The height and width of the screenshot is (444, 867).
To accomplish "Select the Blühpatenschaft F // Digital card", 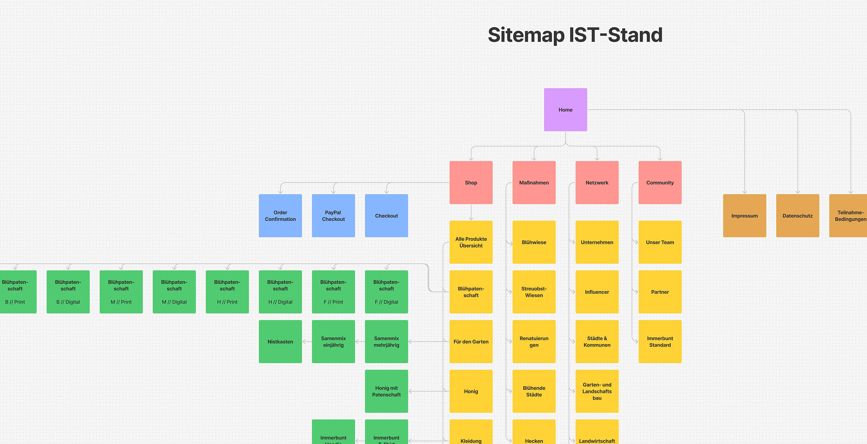I will click(x=387, y=292).
